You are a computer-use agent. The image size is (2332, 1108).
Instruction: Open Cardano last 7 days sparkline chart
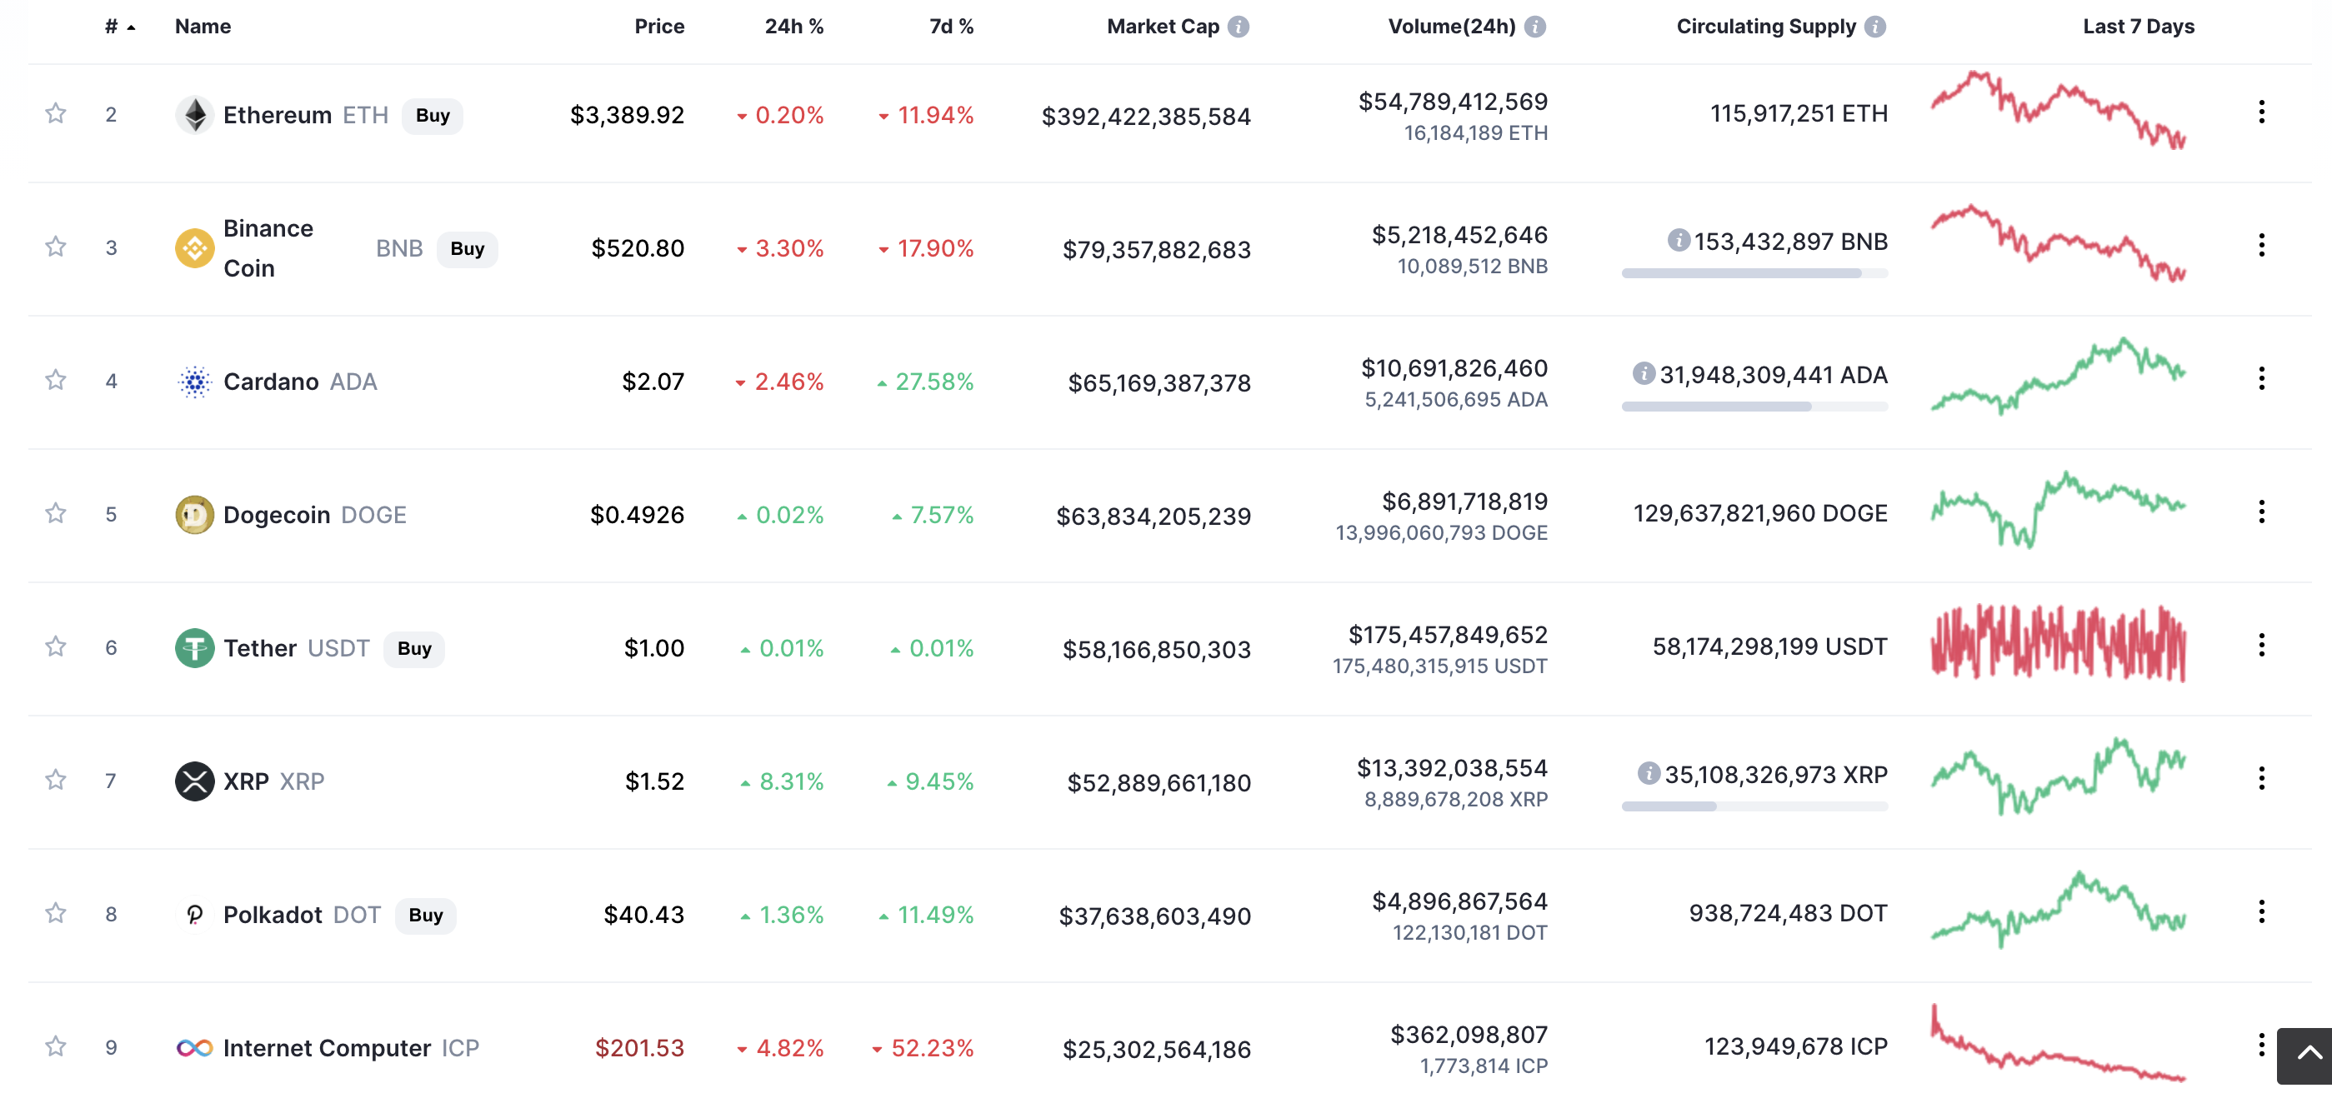[2058, 377]
